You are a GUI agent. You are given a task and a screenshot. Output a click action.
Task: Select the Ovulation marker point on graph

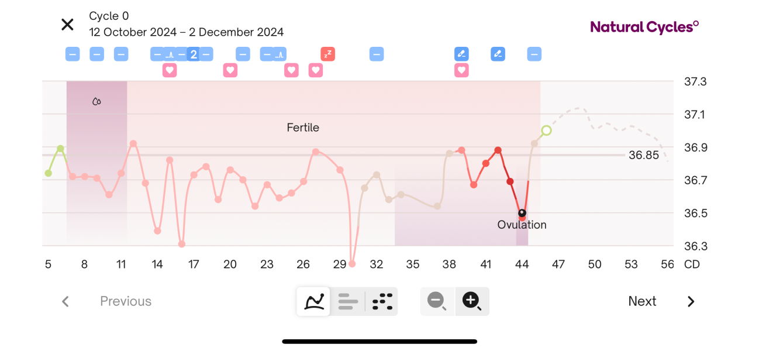(522, 213)
